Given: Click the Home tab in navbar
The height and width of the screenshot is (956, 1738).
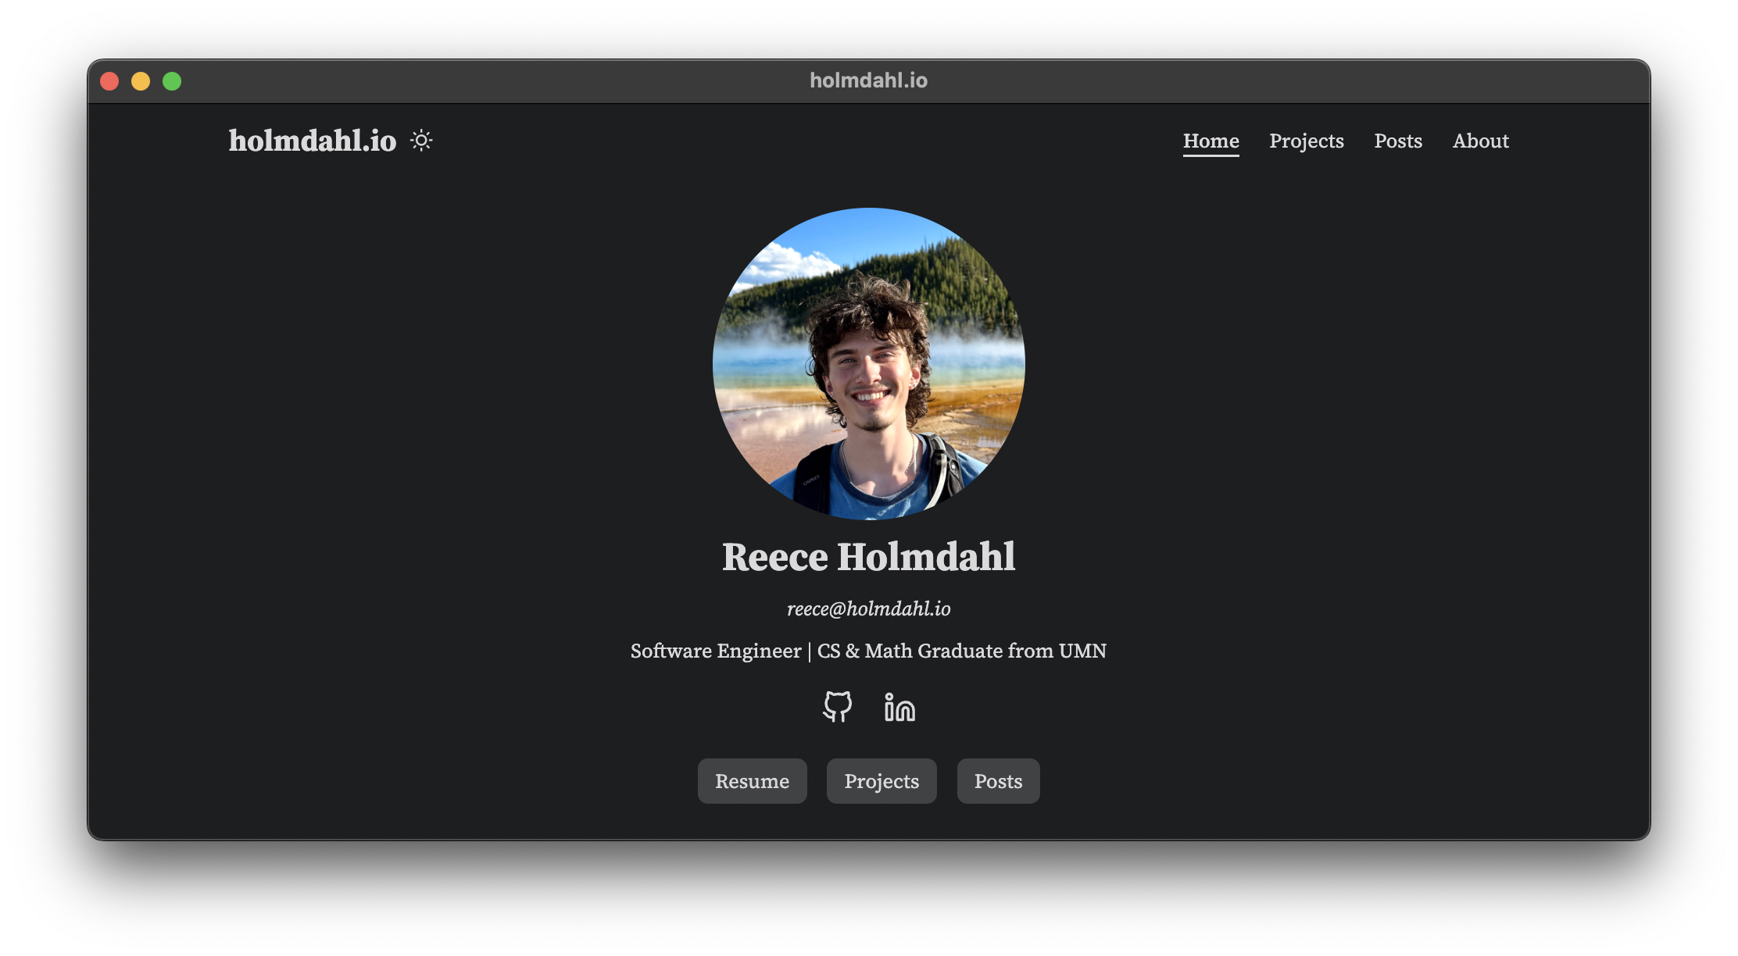Looking at the screenshot, I should coord(1211,140).
